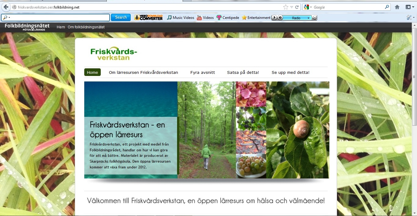The image size is (417, 216).
Task: Click the magnifier icon in Google search box
Action: tap(387, 7)
